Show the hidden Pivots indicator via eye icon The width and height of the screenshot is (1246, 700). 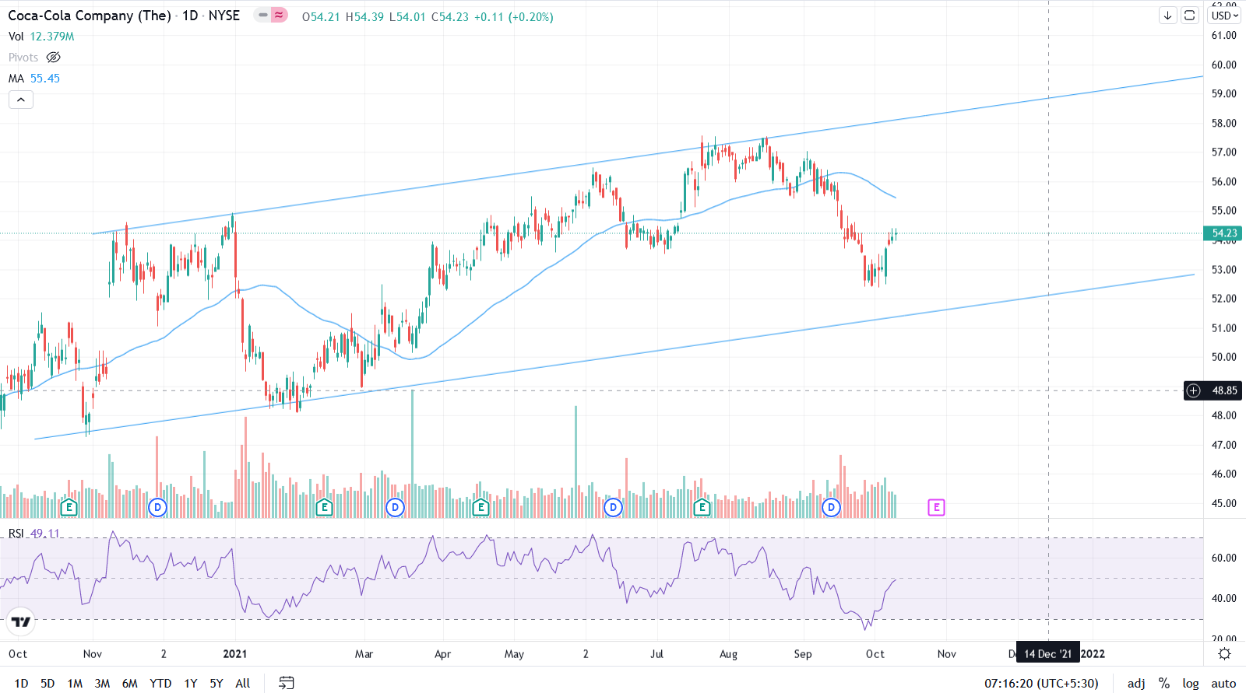point(53,58)
